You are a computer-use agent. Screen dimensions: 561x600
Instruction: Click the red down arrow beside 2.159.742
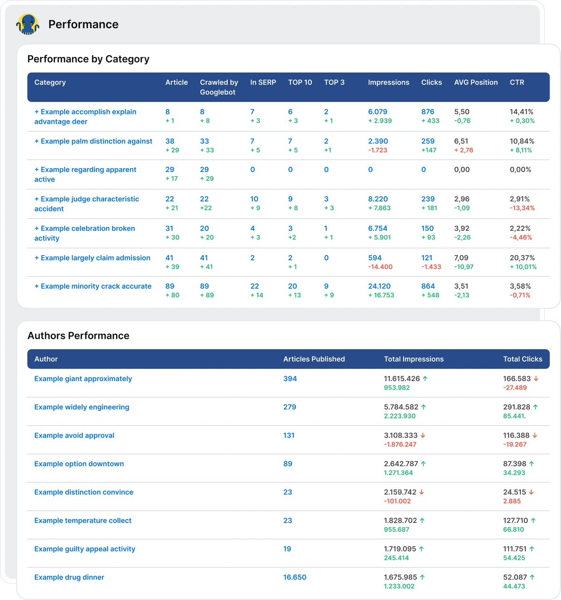click(x=422, y=493)
